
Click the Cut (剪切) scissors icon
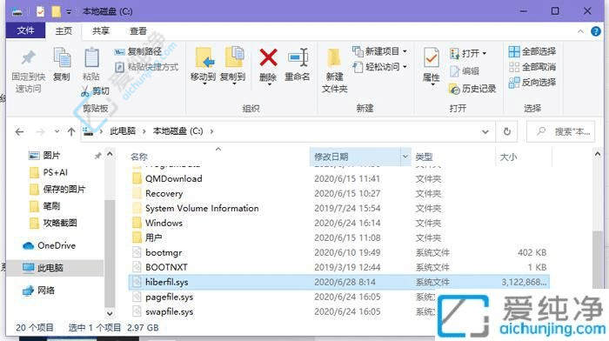click(x=85, y=91)
